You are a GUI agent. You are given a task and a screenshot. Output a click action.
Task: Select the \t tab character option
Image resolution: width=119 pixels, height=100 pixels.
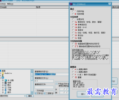click(x=73, y=38)
